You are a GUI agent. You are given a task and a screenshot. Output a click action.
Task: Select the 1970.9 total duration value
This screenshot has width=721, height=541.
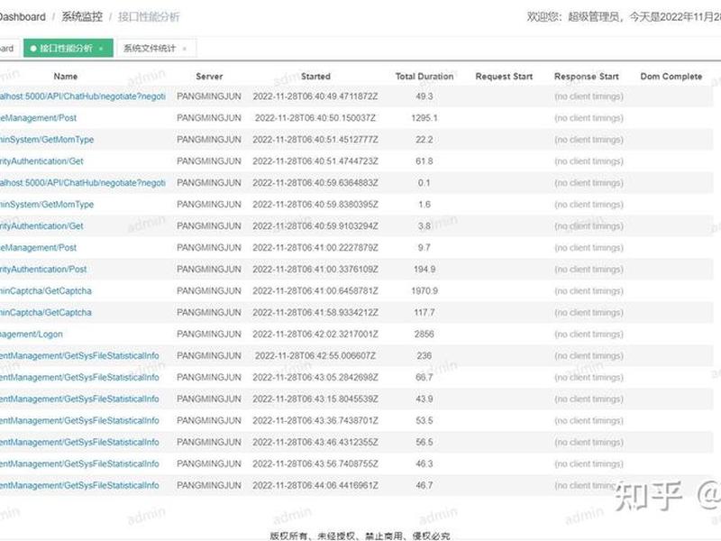pyautogui.click(x=424, y=291)
